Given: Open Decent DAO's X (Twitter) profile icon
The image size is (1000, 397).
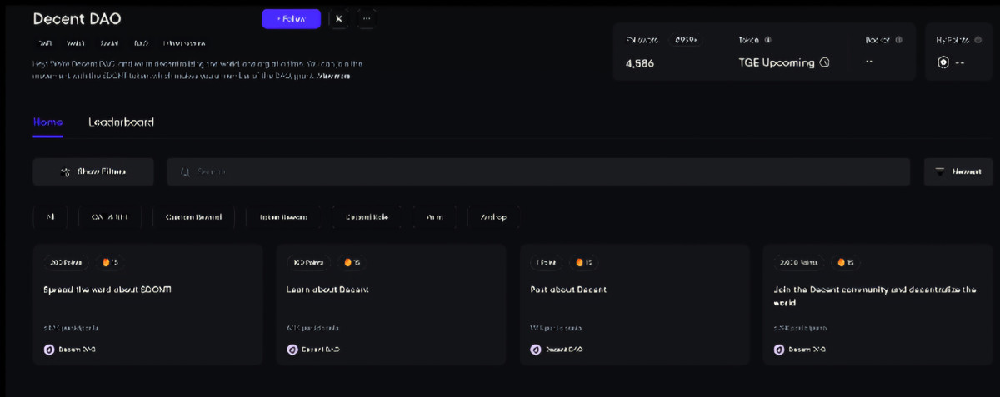Looking at the screenshot, I should pyautogui.click(x=338, y=19).
